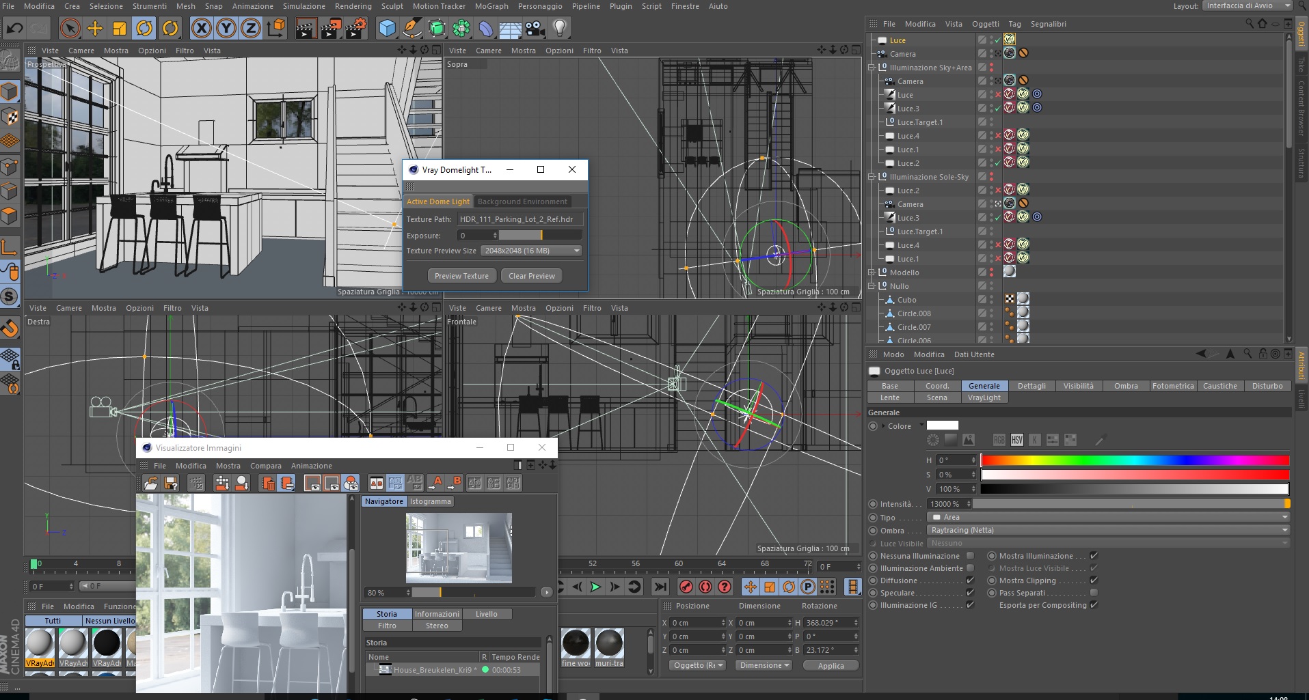
Task: Open the Tipo dropdown showing Area
Action: click(1107, 517)
